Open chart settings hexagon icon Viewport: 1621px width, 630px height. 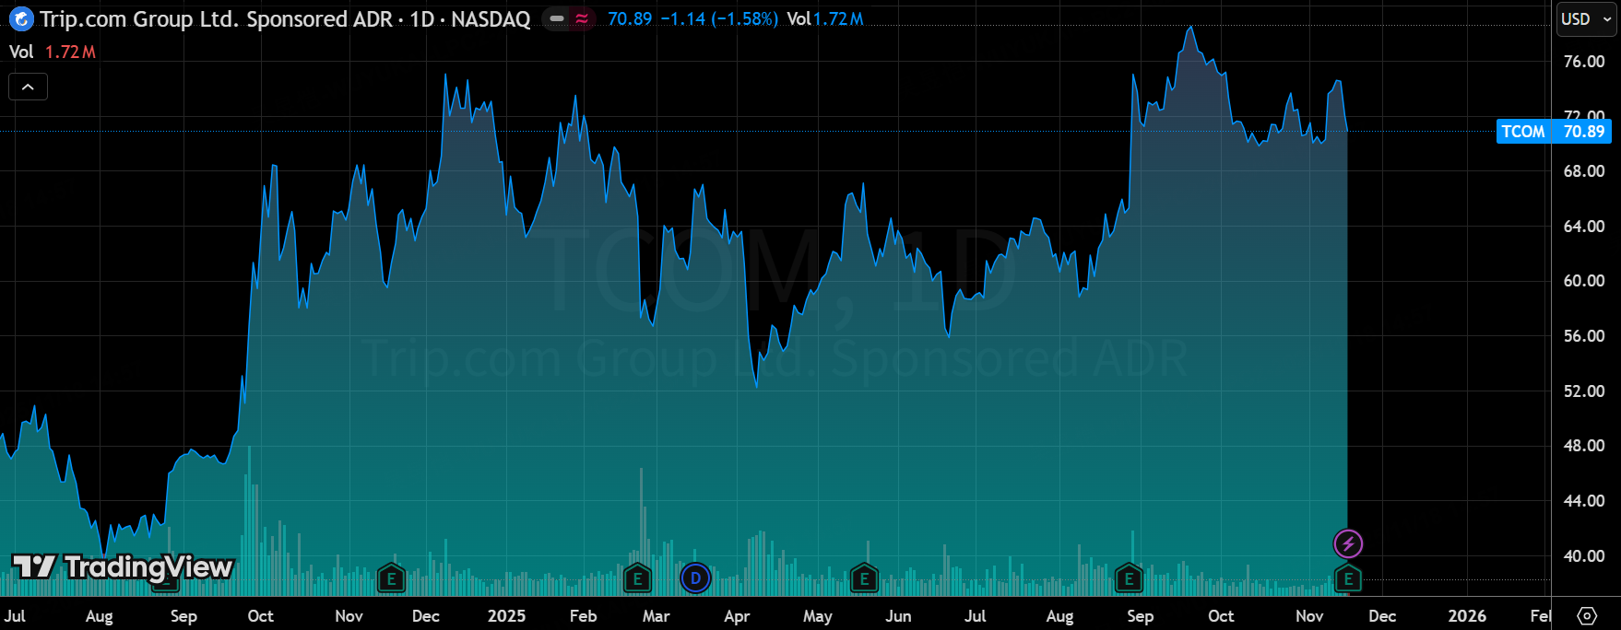click(1587, 615)
